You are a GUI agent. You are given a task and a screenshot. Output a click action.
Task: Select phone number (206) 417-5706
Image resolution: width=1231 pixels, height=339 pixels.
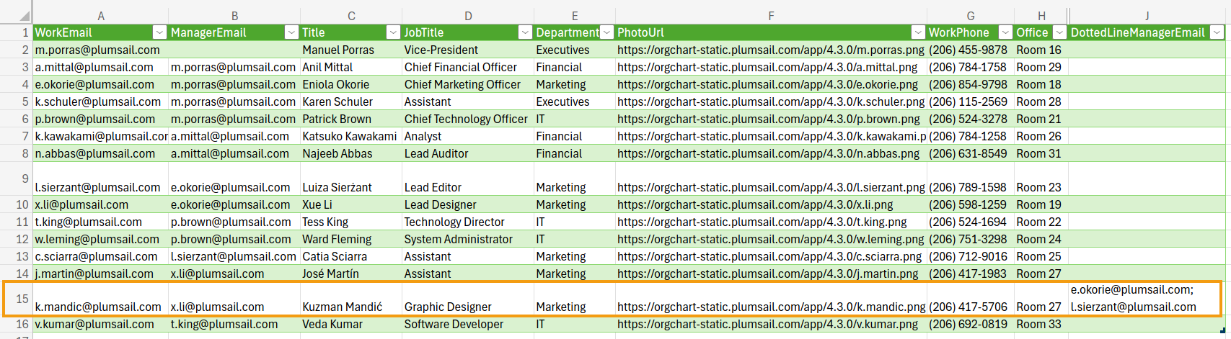click(x=970, y=299)
